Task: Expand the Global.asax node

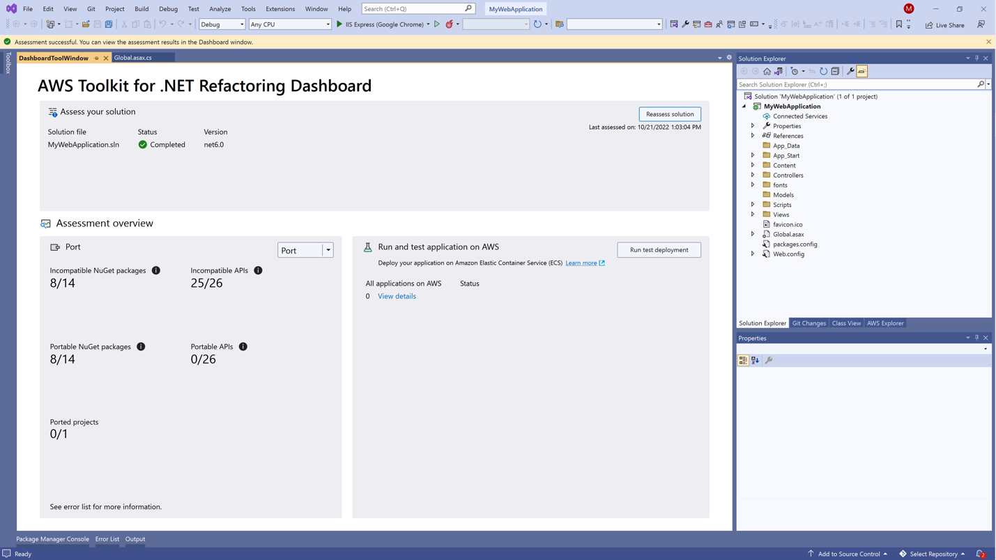Action: coord(753,234)
